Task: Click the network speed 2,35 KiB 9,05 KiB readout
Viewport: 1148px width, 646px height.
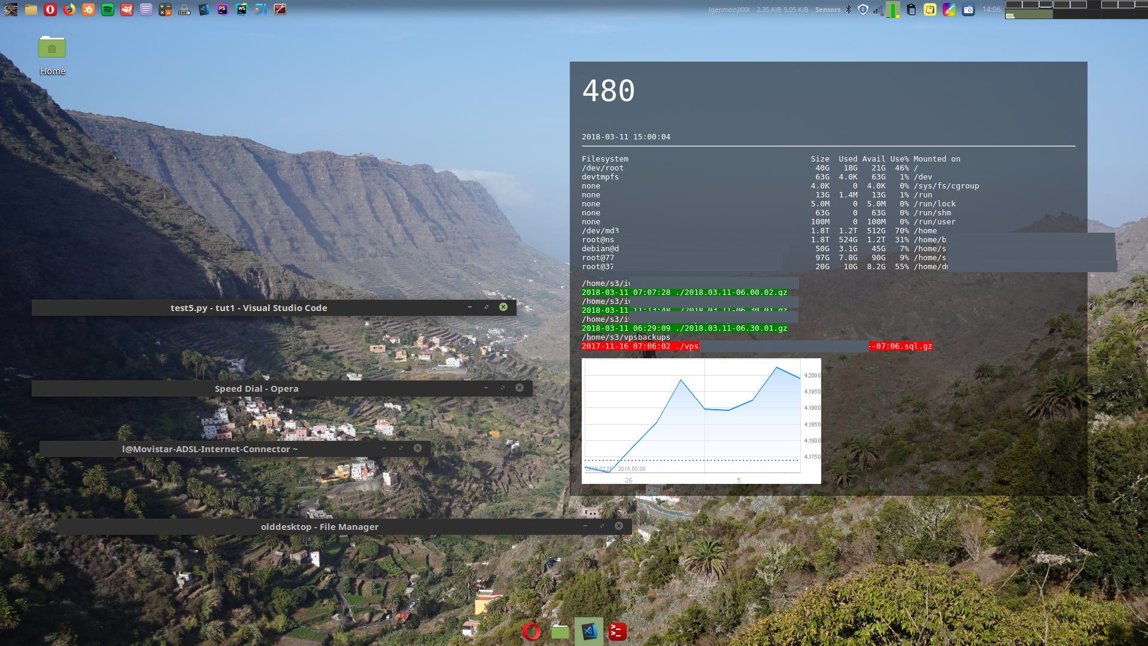Action: 782,10
